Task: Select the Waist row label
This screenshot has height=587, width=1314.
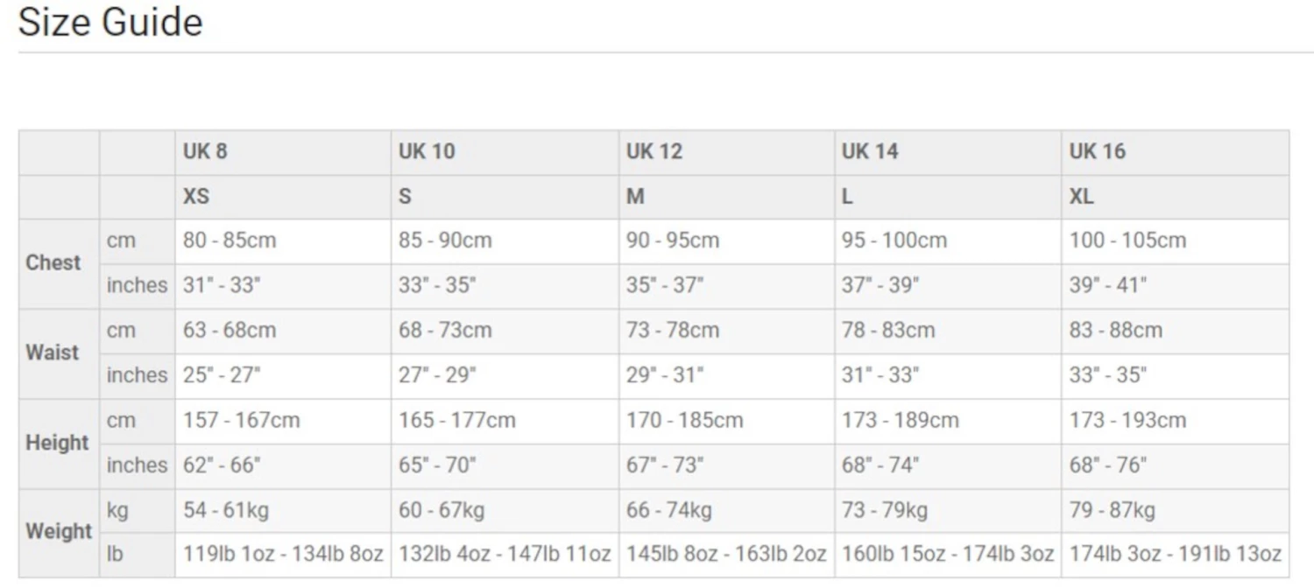Action: point(53,353)
